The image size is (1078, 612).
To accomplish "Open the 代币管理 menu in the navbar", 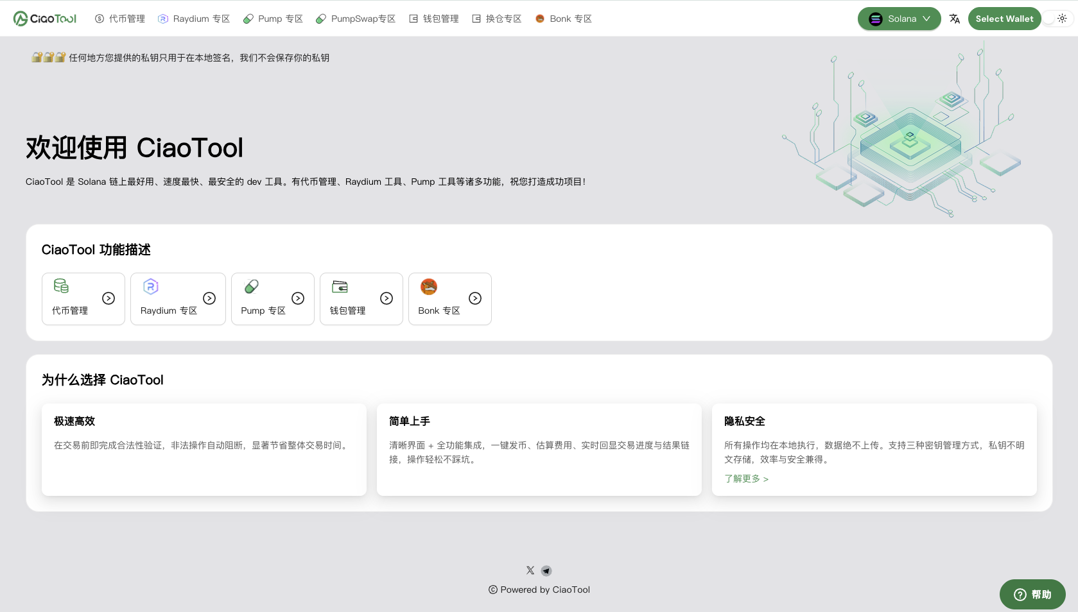I will point(120,19).
